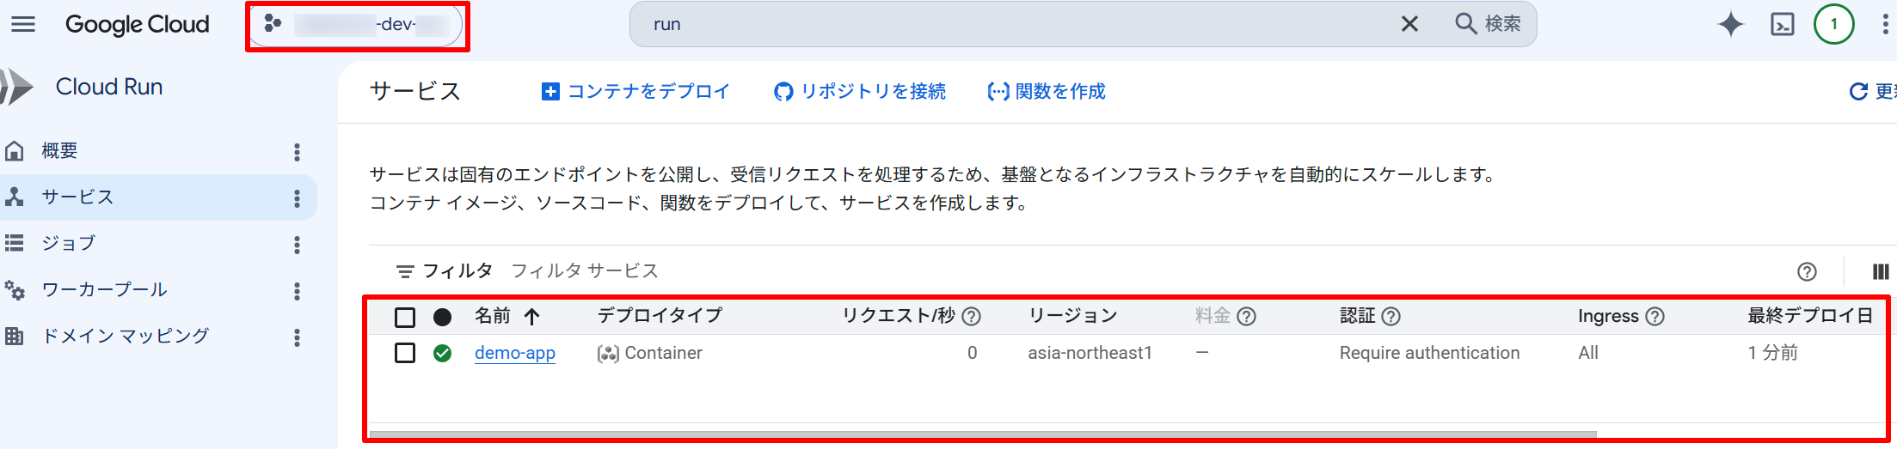The height and width of the screenshot is (449, 1897).
Task: Open more options for ドメイン マッピング
Action: coord(297,337)
